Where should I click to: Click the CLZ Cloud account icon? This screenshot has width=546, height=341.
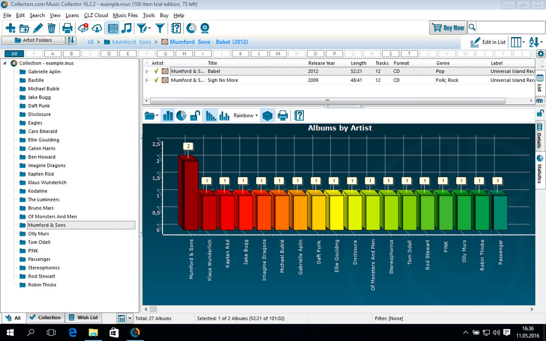click(97, 28)
